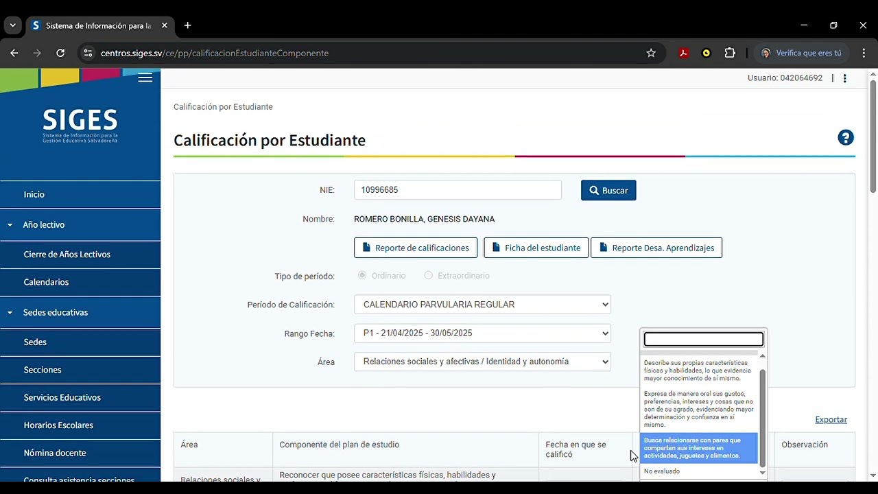Image resolution: width=878 pixels, height=494 pixels.
Task: Open a new browser tab
Action: click(187, 25)
